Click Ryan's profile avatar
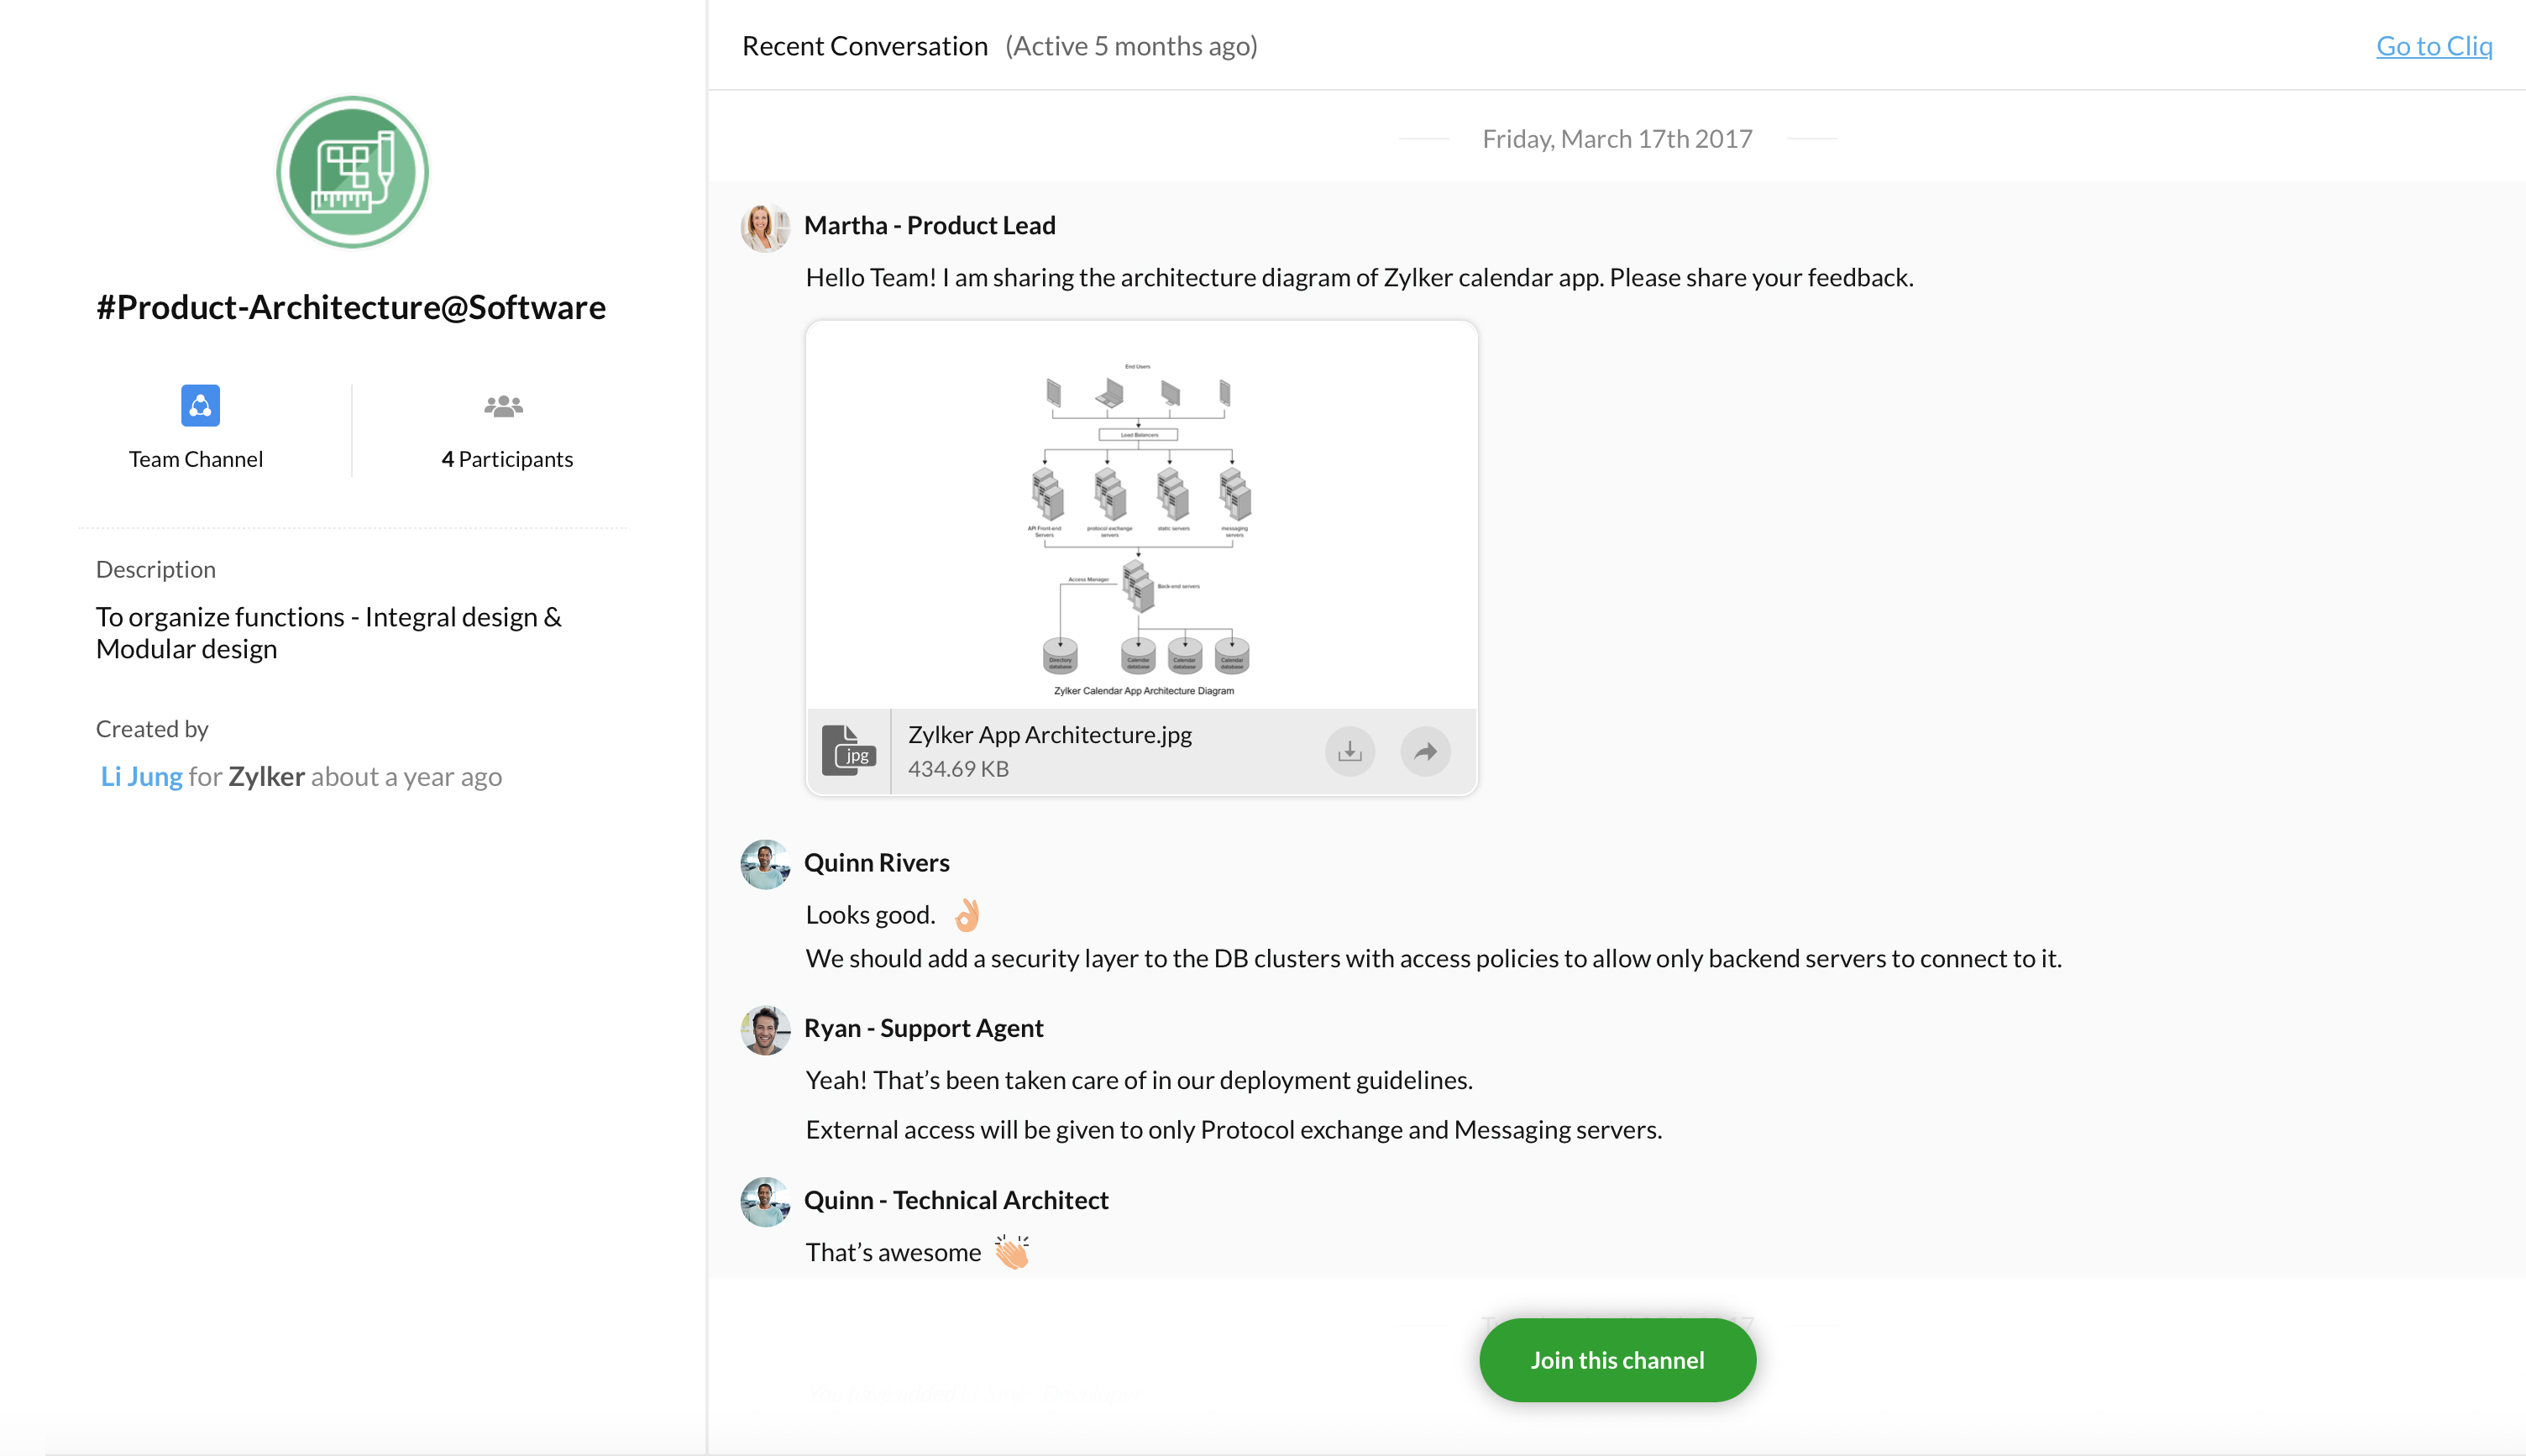The image size is (2526, 1456). [x=765, y=1030]
